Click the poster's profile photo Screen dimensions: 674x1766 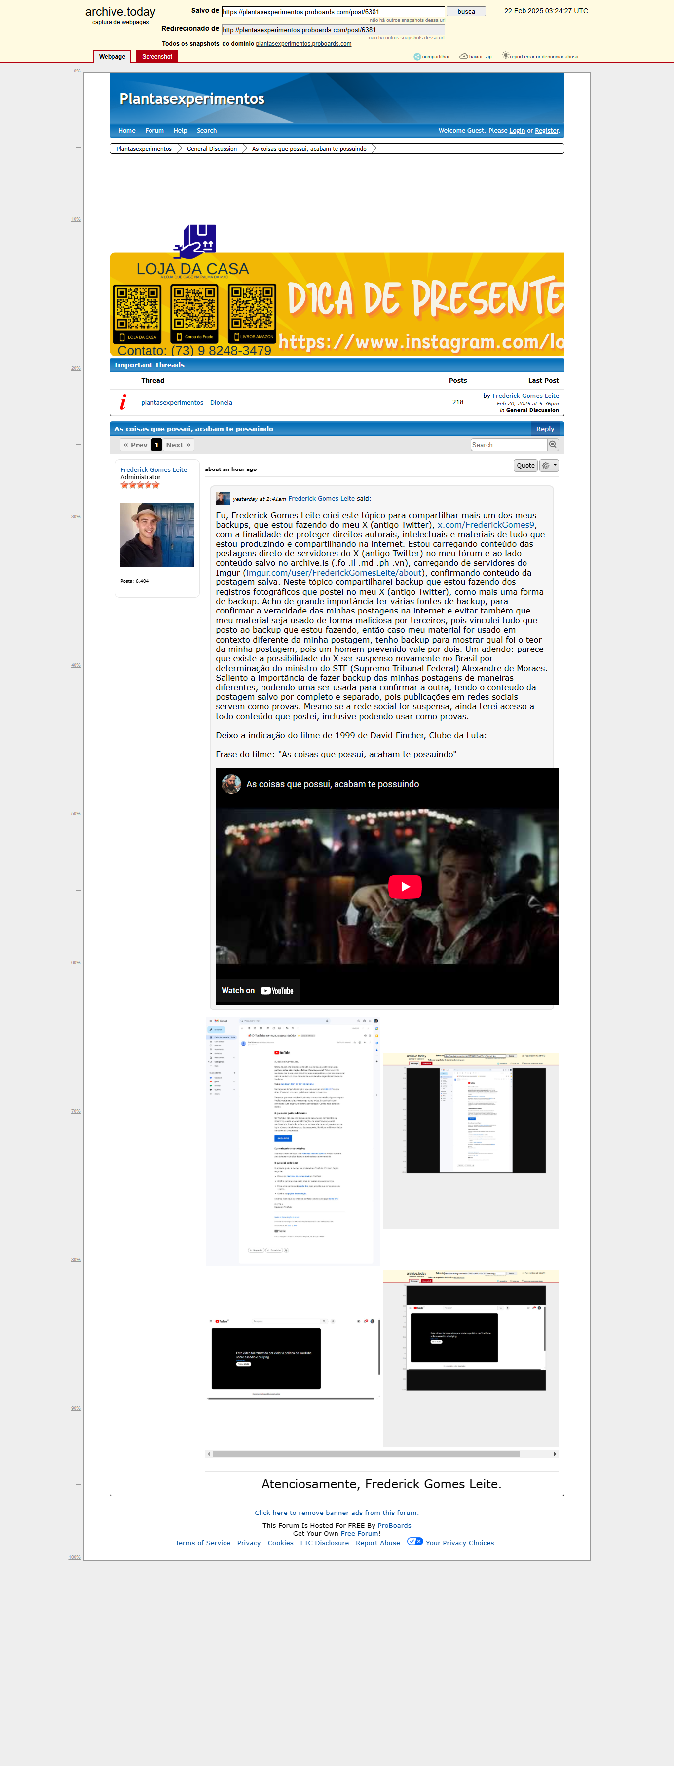coord(157,534)
